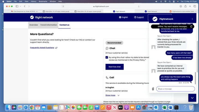Open Calendar from the Dock
Screen dimensions: 199x112
pyautogui.click(x=38, y=107)
